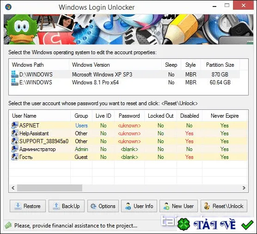Click the money icon in status bar
The width and height of the screenshot is (257, 234).
click(x=8, y=225)
